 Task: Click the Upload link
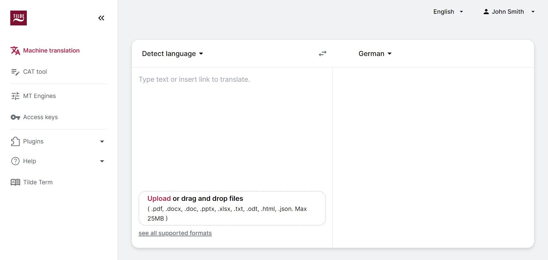click(159, 199)
